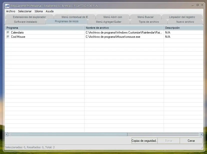This screenshot has height=154, width=207.
Task: Switch to Nuevo archivo tab
Action: [185, 22]
